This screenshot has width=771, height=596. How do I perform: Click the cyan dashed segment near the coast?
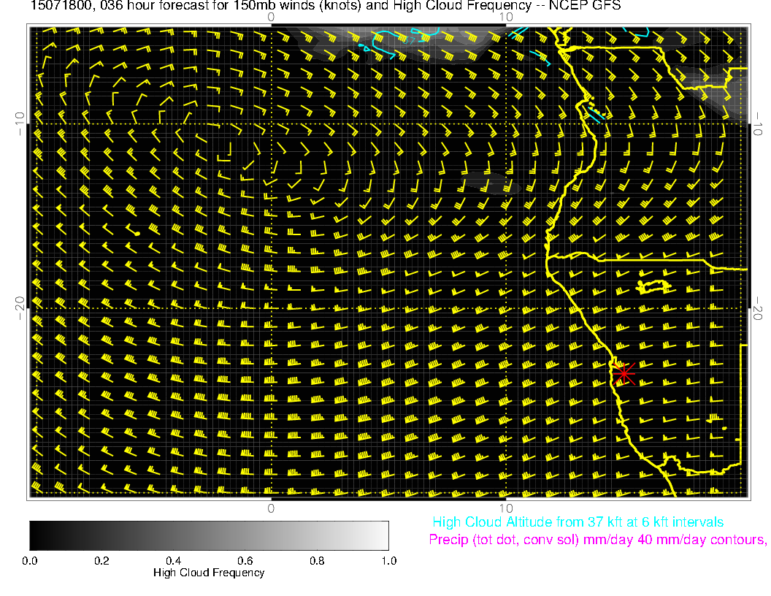(x=596, y=114)
